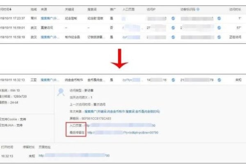Viewport: 246px width, 164px height.
Task: Select the 直接访问 source cell
Action: 47,28
